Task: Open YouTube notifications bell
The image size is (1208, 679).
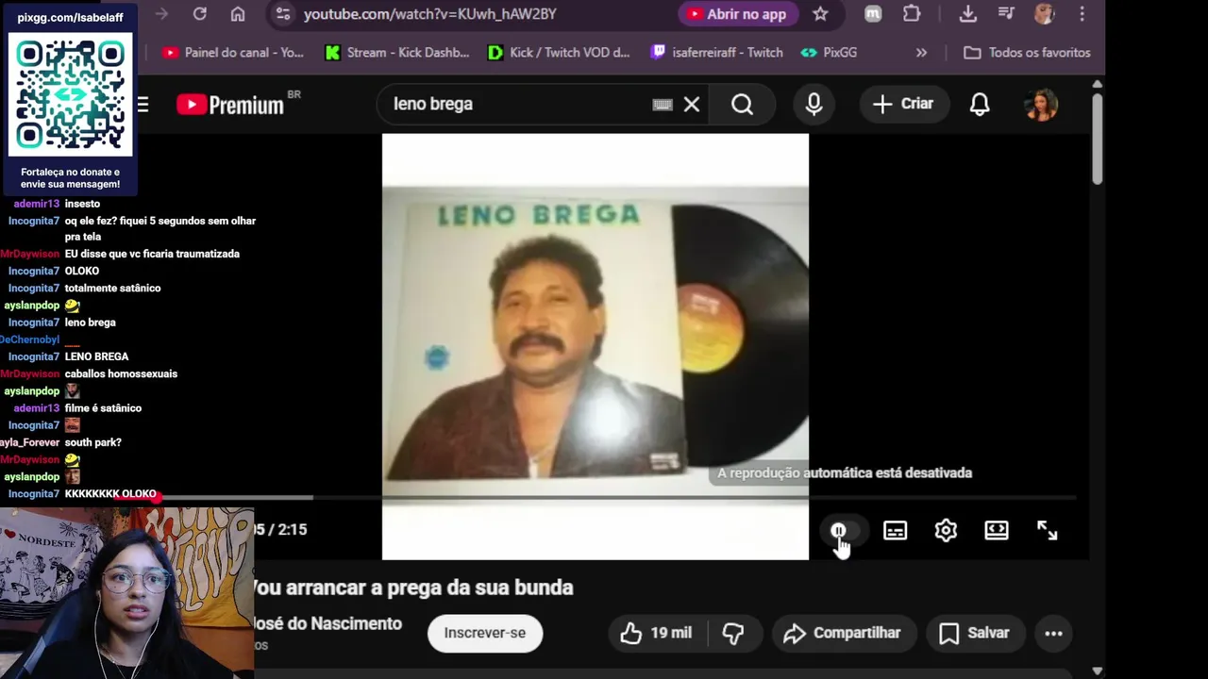Action: point(980,105)
